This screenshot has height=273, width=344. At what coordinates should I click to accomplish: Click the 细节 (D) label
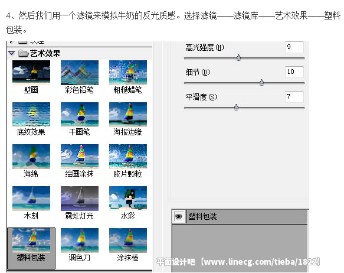pyautogui.click(x=198, y=72)
